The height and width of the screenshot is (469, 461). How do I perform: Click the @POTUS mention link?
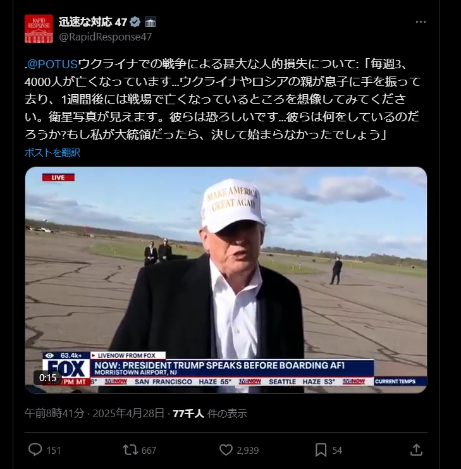click(x=52, y=64)
